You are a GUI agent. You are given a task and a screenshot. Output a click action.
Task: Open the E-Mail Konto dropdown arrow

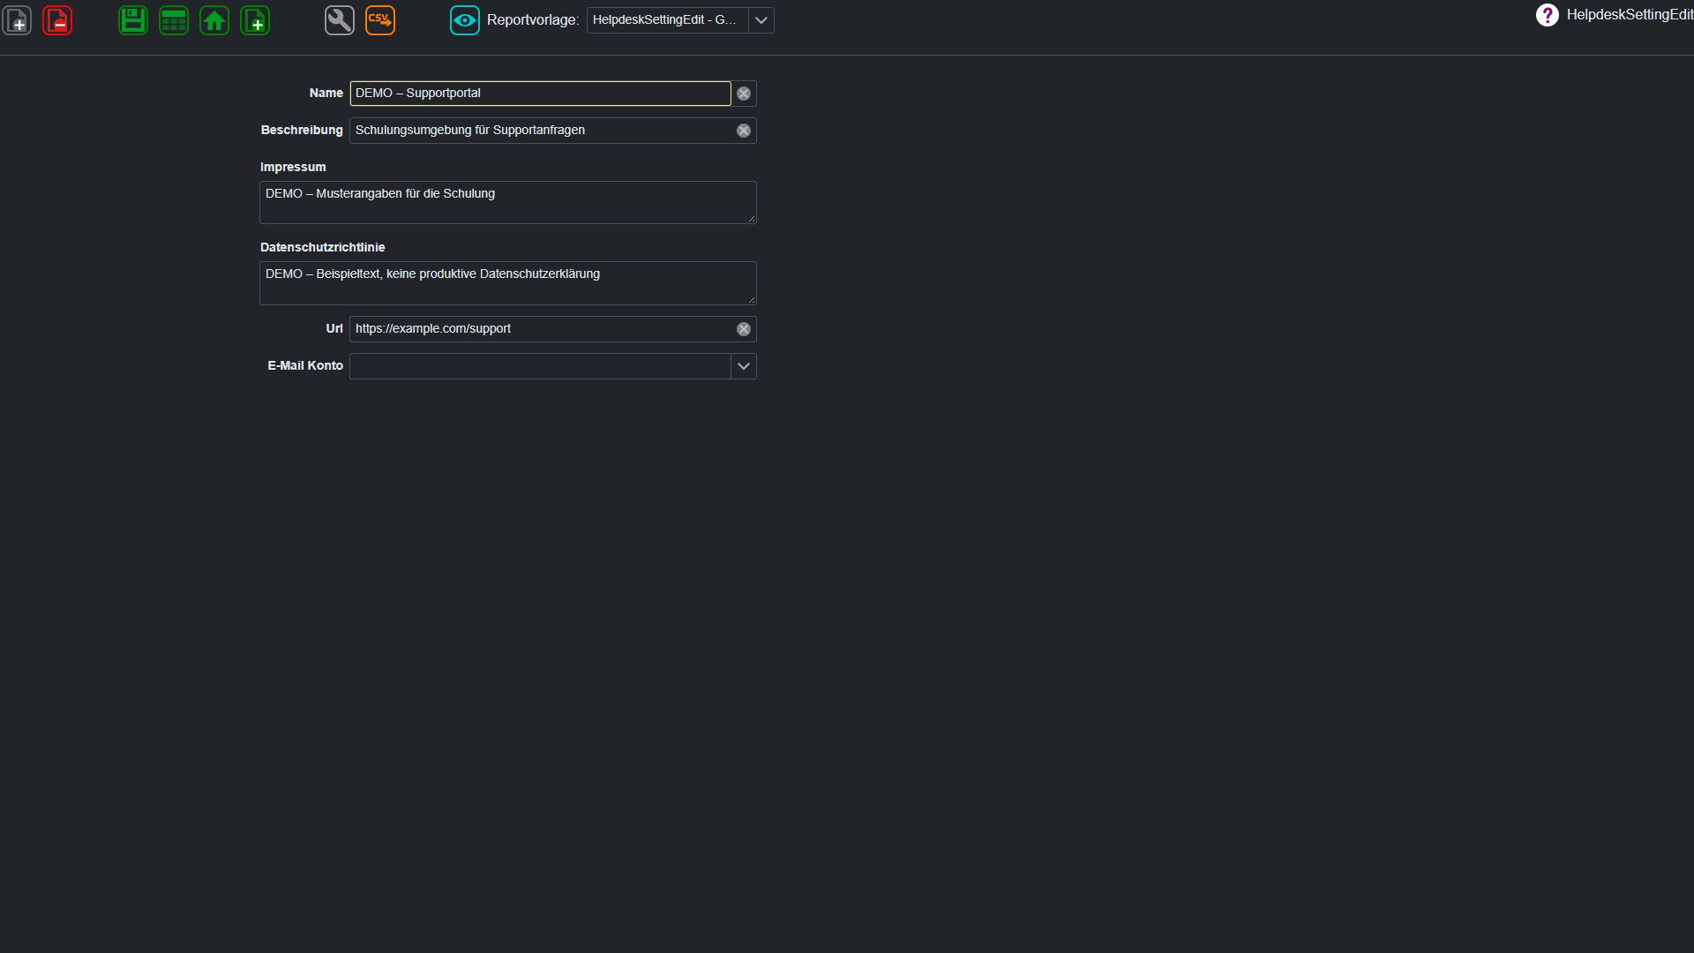point(744,366)
